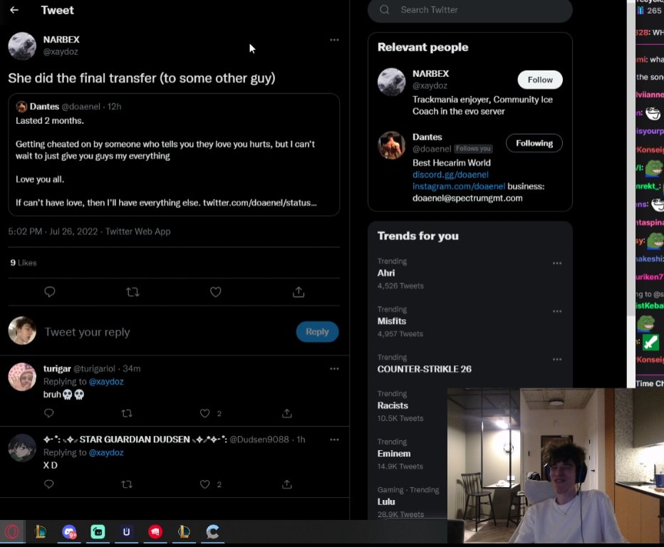This screenshot has height=547, width=664.
Task: Open turigar's profile picture
Action: click(22, 377)
